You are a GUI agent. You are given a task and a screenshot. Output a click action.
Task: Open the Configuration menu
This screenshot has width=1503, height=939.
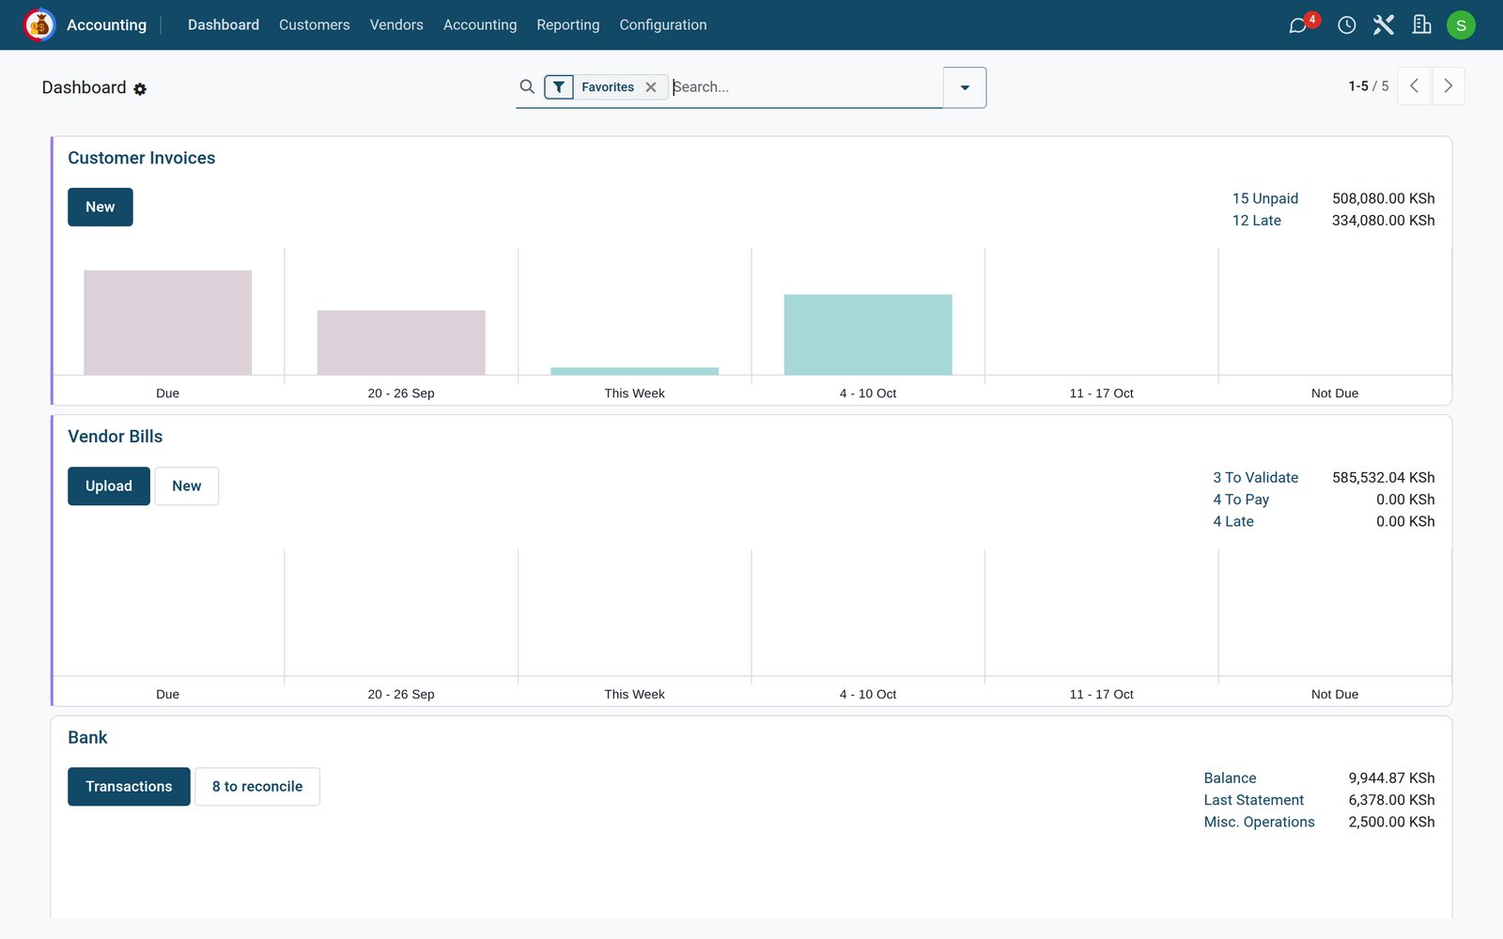pos(663,25)
